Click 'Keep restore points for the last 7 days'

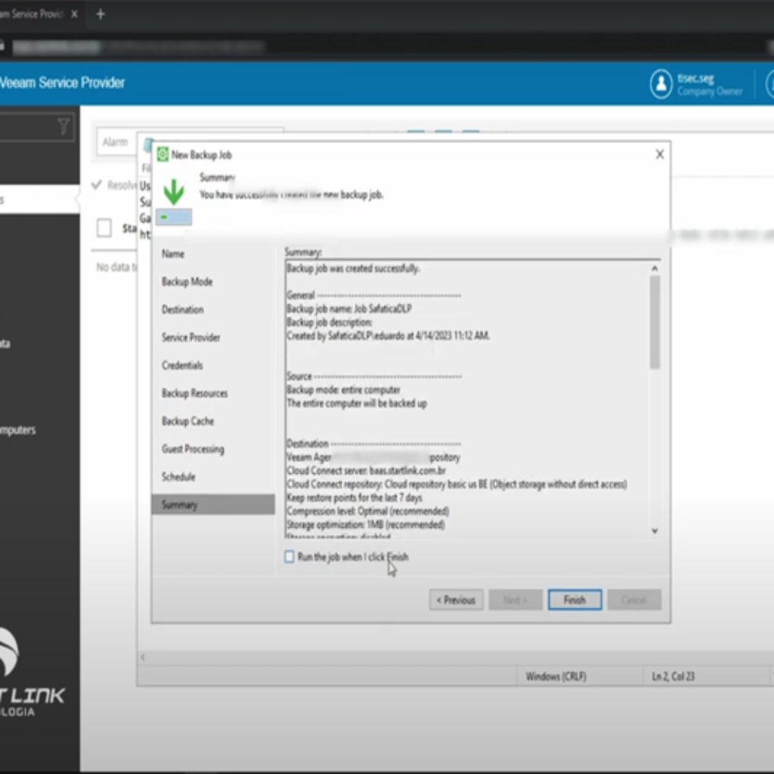(354, 497)
